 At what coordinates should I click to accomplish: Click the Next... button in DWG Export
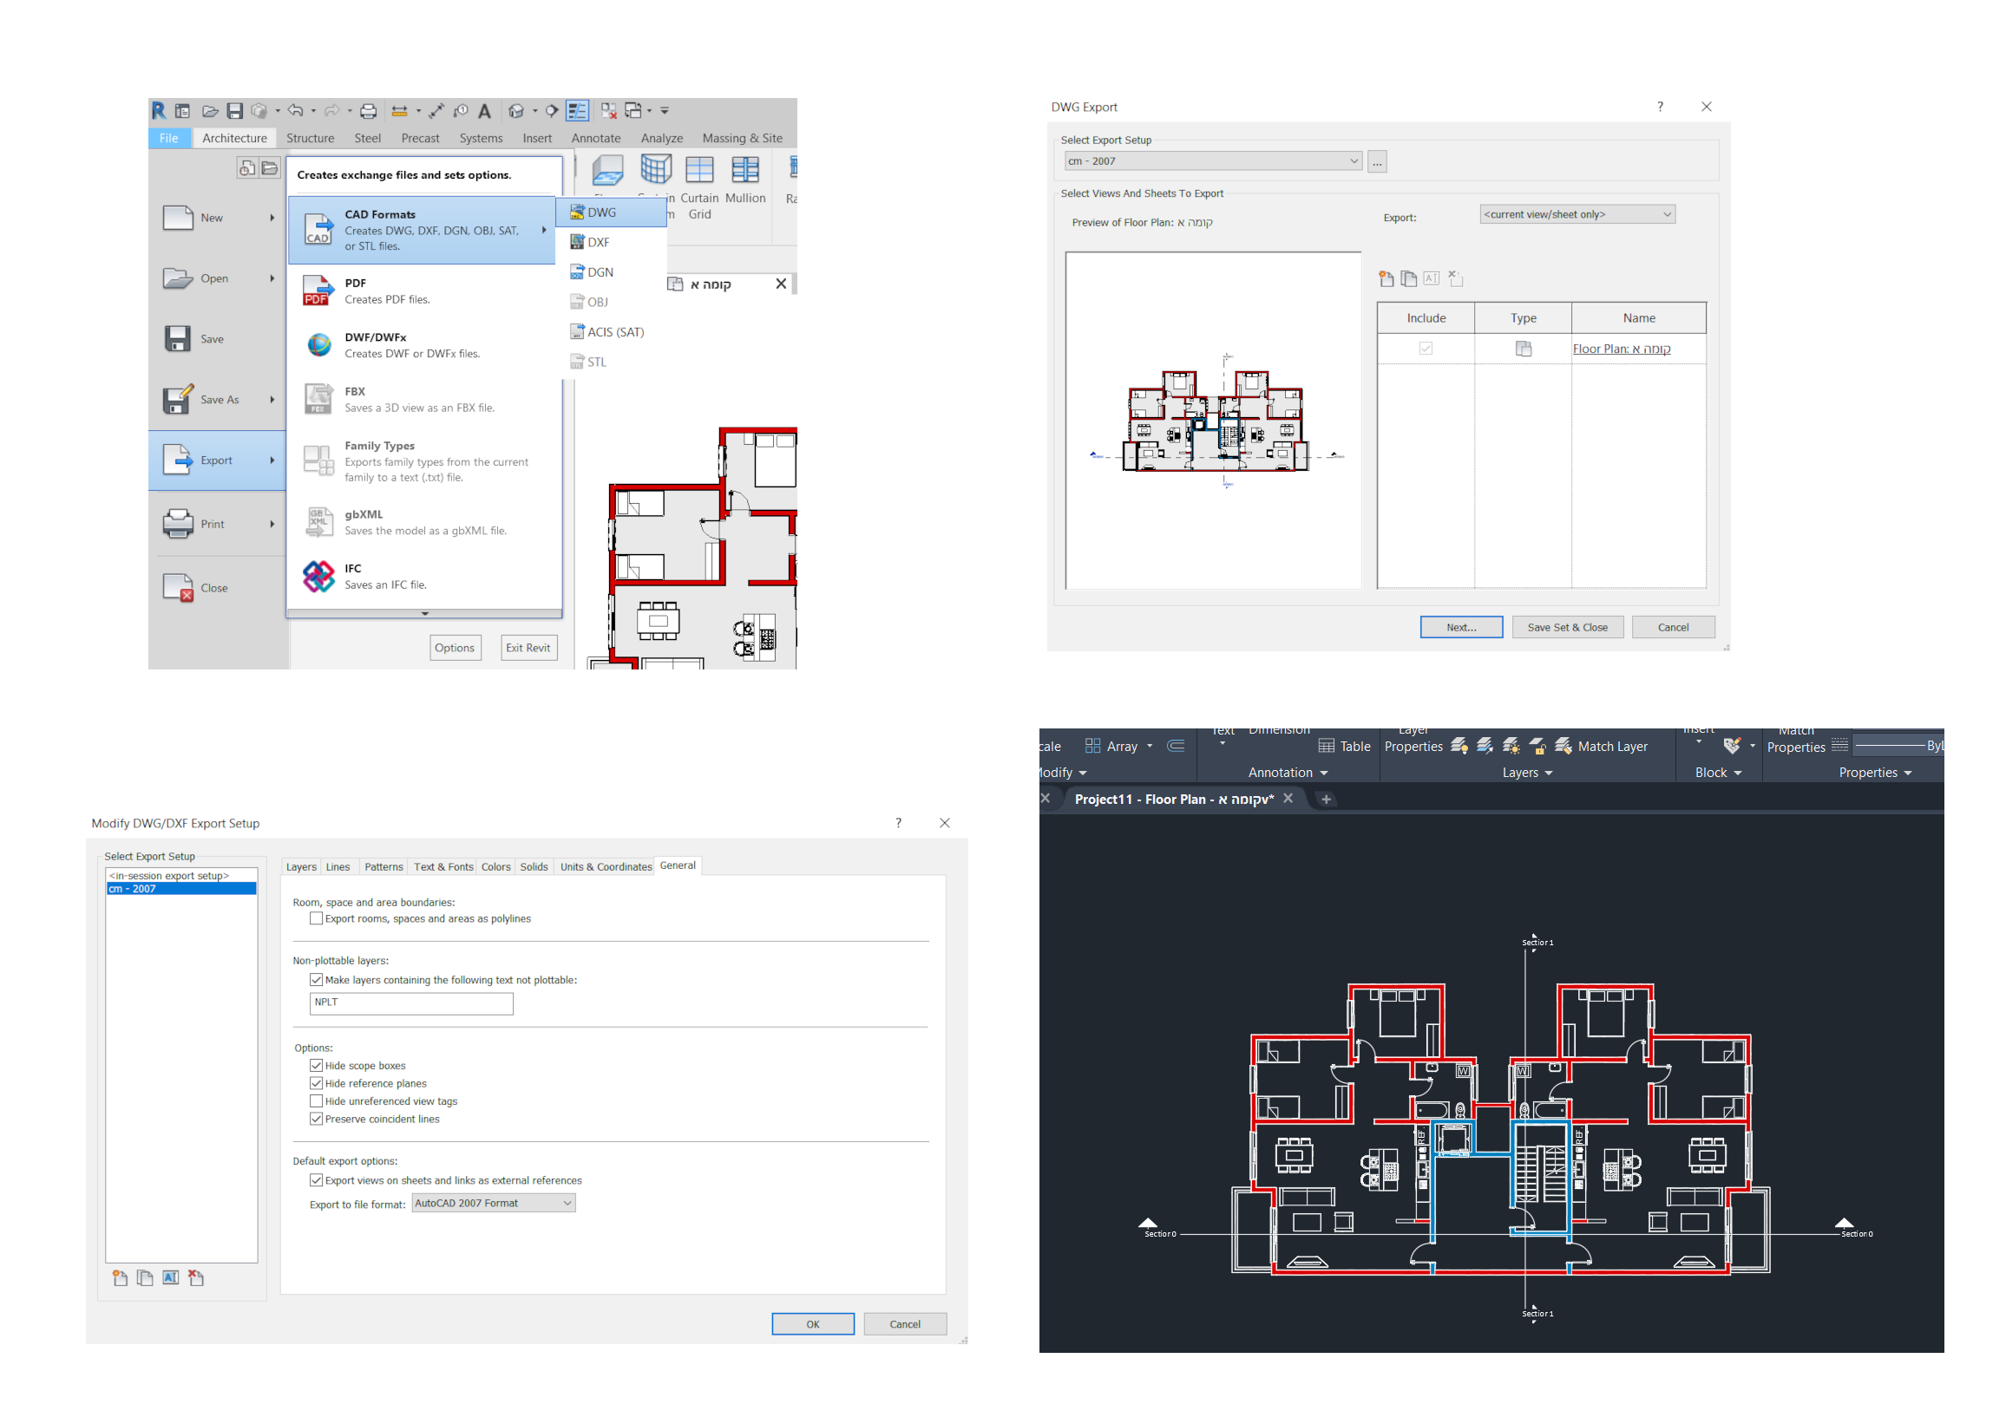tap(1461, 627)
